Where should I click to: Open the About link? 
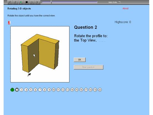pyautogui.click(x=125, y=8)
